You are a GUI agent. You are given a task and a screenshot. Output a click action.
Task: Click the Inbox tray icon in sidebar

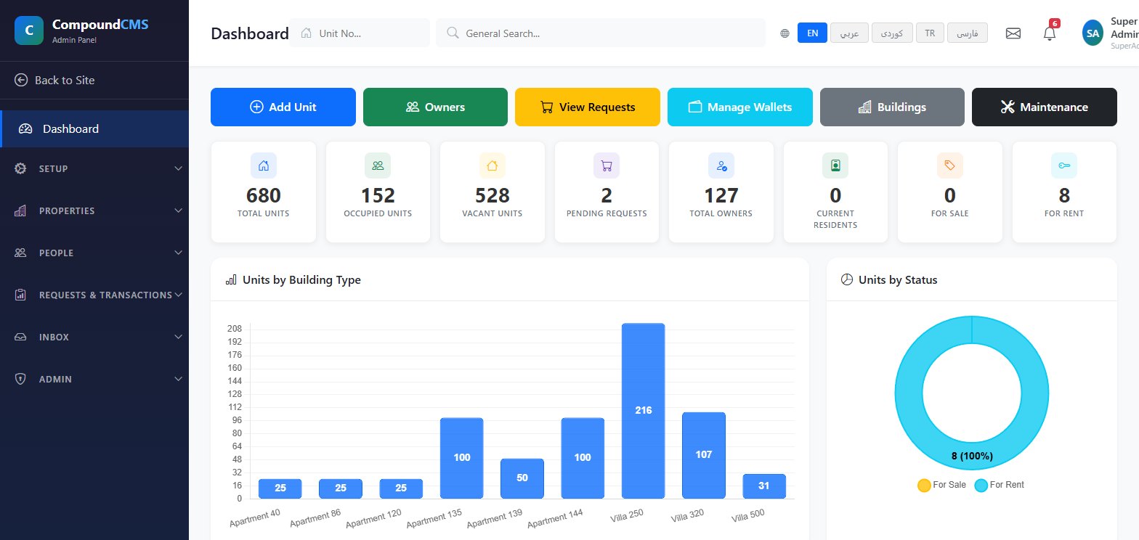(x=20, y=337)
